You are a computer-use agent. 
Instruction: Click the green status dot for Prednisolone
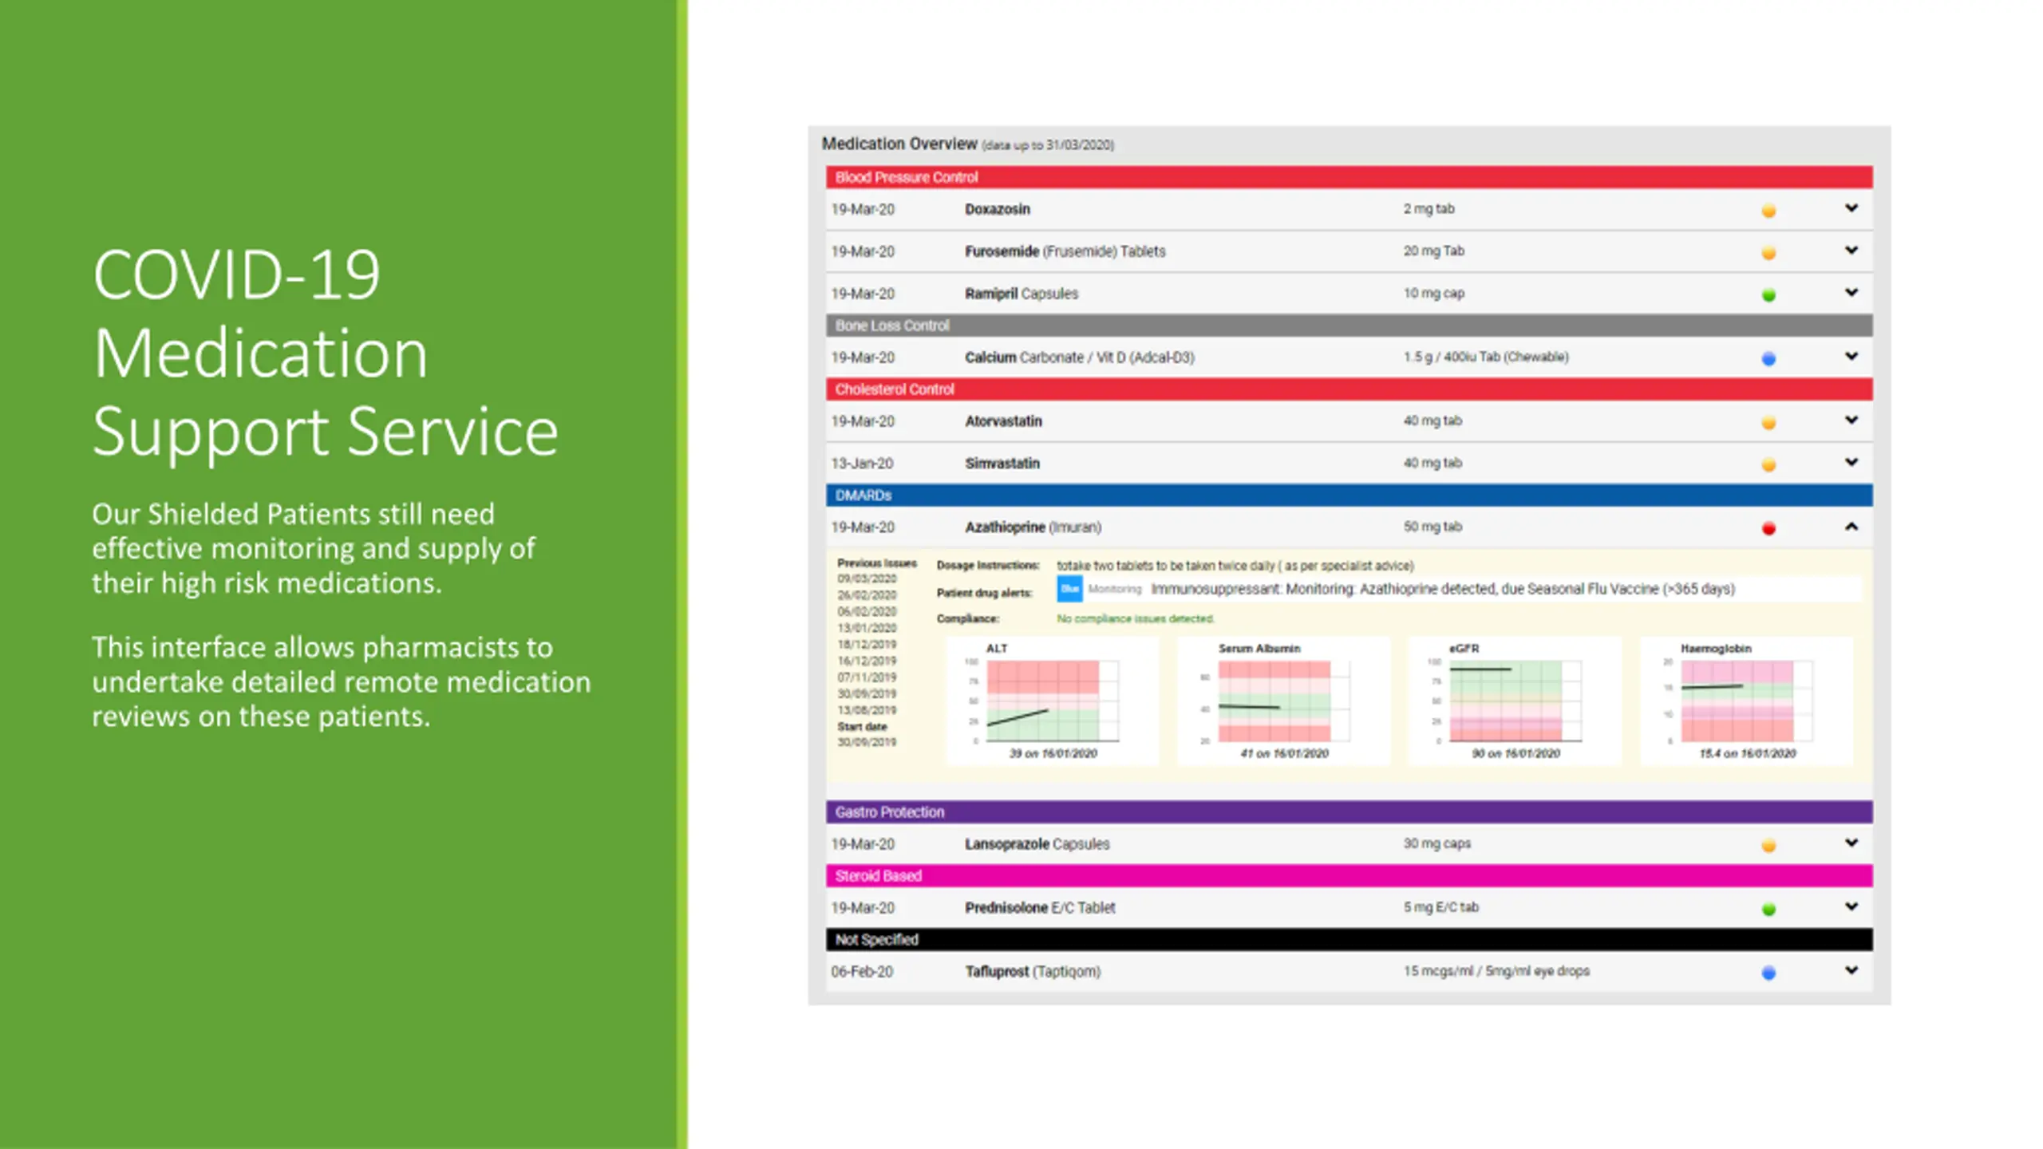point(1768,909)
